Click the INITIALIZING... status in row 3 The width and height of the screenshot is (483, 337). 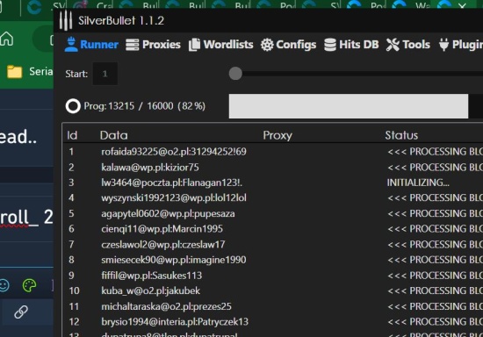pyautogui.click(x=418, y=183)
